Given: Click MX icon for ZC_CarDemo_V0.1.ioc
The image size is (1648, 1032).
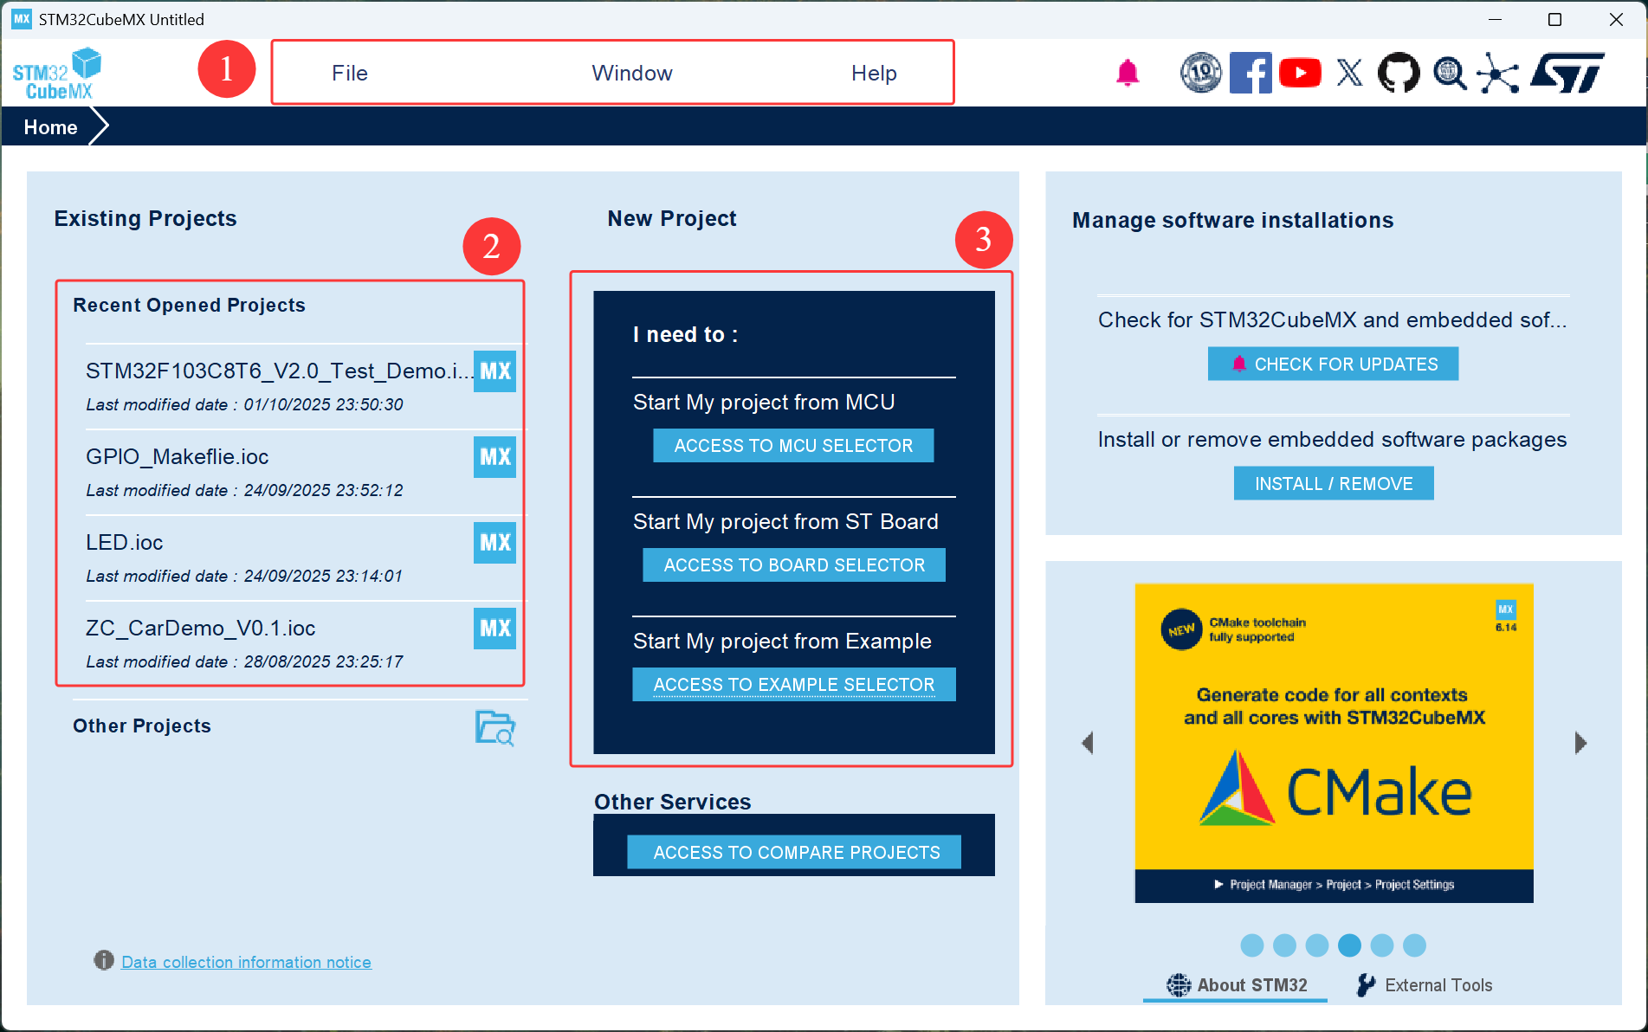Looking at the screenshot, I should pos(494,629).
